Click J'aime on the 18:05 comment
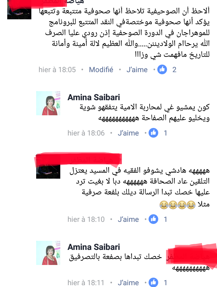 [137, 70]
